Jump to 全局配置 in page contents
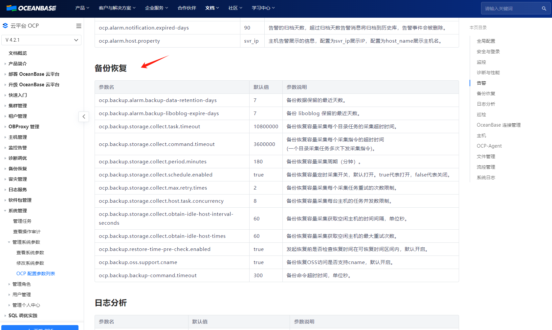The width and height of the screenshot is (552, 330). [486, 41]
